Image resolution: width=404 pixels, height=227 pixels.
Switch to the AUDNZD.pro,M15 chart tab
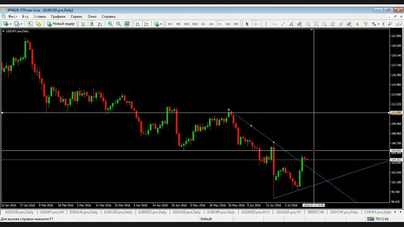[x=255, y=212]
